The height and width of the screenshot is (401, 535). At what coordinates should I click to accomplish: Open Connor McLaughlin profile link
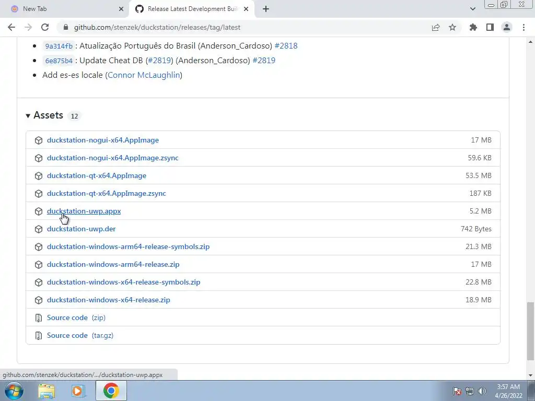(144, 75)
